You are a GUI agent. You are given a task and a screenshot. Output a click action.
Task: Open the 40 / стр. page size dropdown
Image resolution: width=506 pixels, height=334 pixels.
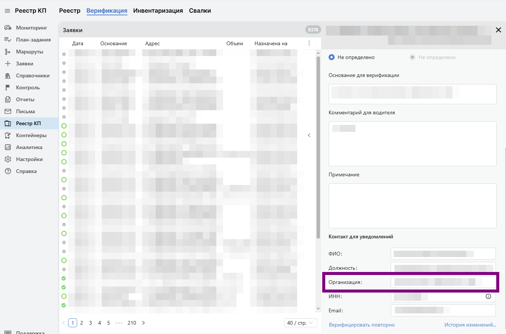(x=301, y=323)
